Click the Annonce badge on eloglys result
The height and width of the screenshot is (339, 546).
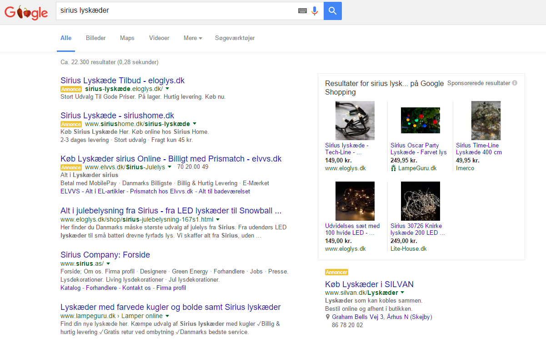tap(71, 89)
